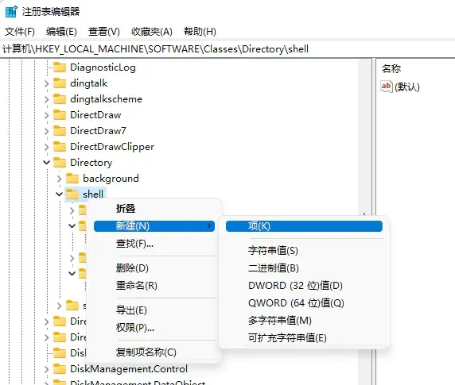Create a new 二进制值(B)

click(304, 268)
